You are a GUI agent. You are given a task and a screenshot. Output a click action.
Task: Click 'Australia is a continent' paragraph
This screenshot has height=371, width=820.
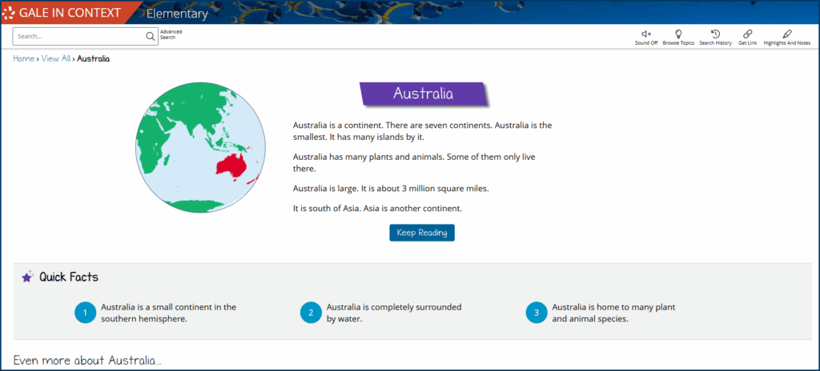[422, 131]
